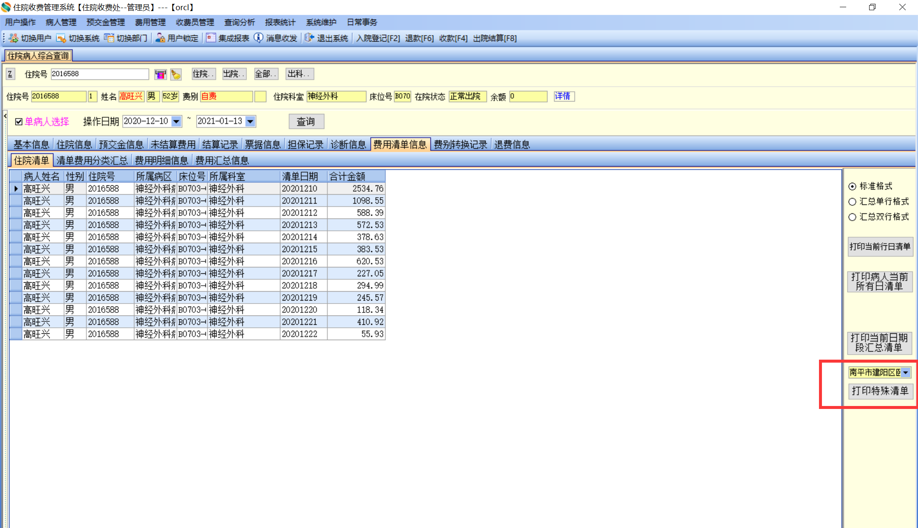This screenshot has width=918, height=528.
Task: Click the card-reader icon next to 住院号 input
Action: [x=160, y=74]
